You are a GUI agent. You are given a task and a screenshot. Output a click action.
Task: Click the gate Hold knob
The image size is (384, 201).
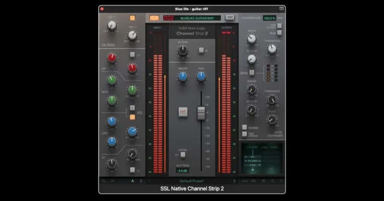pyautogui.click(x=272, y=120)
